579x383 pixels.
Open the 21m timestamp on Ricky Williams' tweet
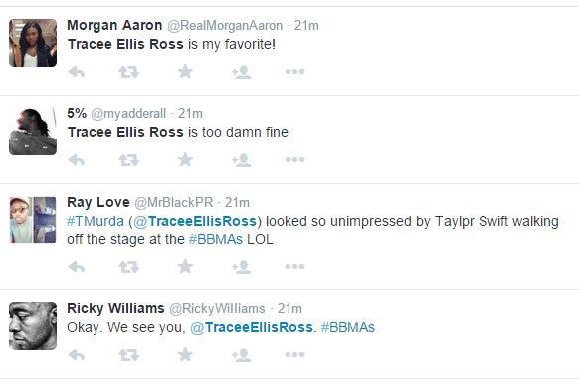[x=289, y=308]
